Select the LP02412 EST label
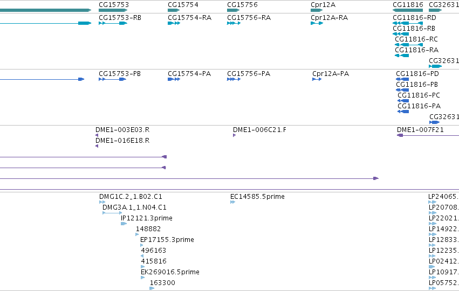Image resolution: width=459 pixels, height=291 pixels. pyautogui.click(x=444, y=261)
